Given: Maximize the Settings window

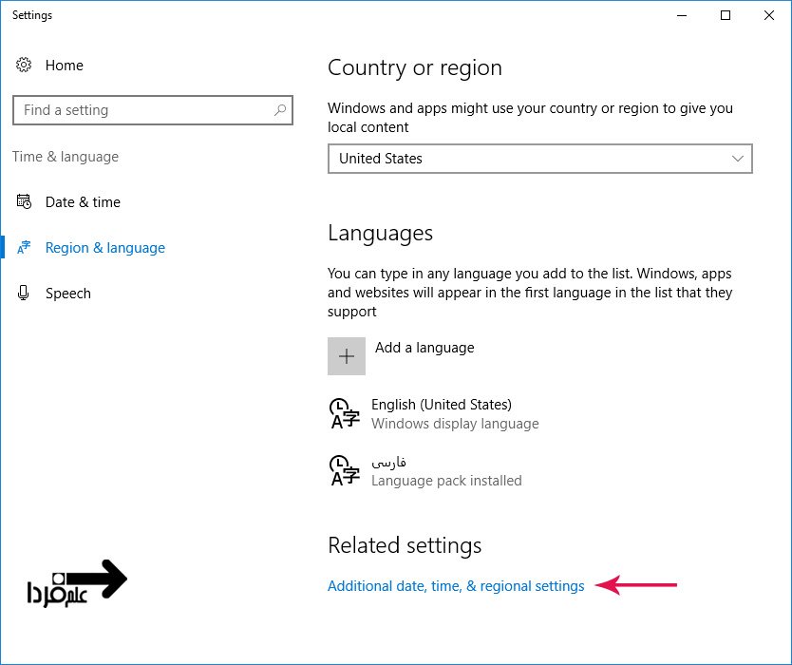Looking at the screenshot, I should click(x=726, y=15).
